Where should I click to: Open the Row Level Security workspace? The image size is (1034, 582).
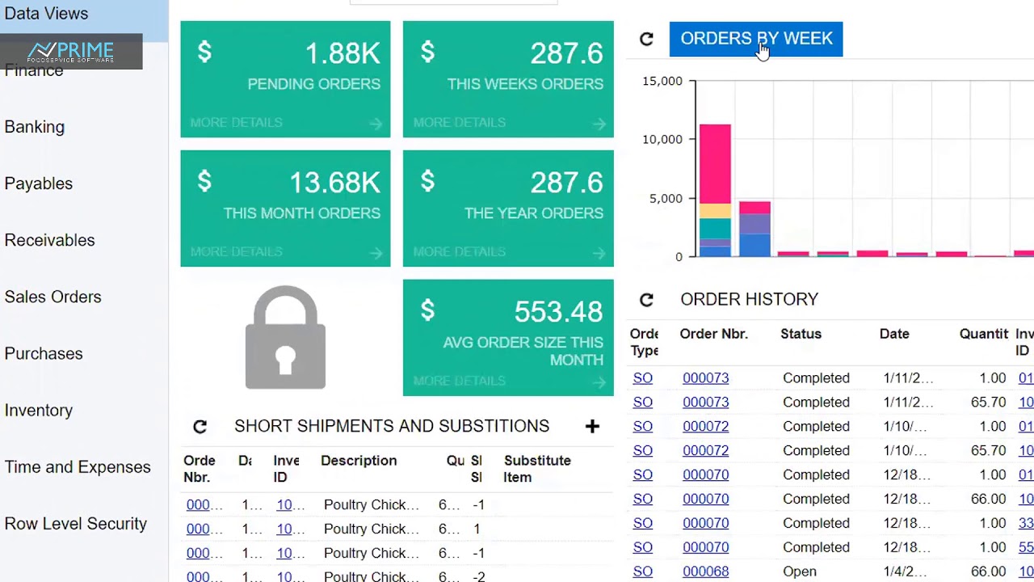click(76, 524)
